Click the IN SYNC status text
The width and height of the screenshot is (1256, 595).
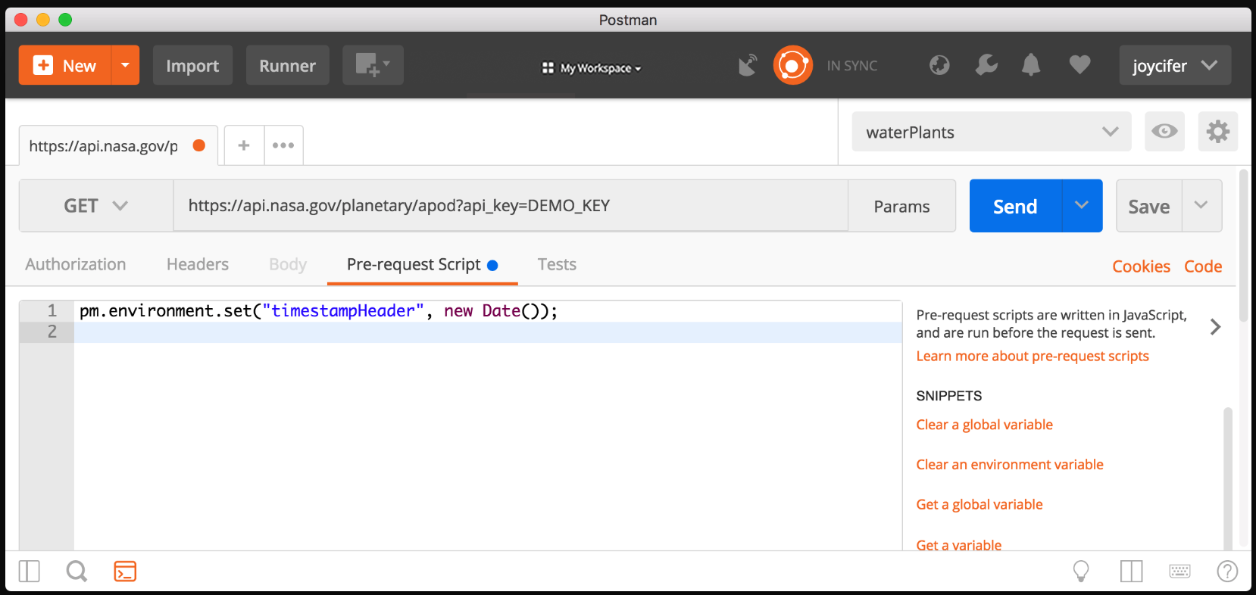[852, 66]
